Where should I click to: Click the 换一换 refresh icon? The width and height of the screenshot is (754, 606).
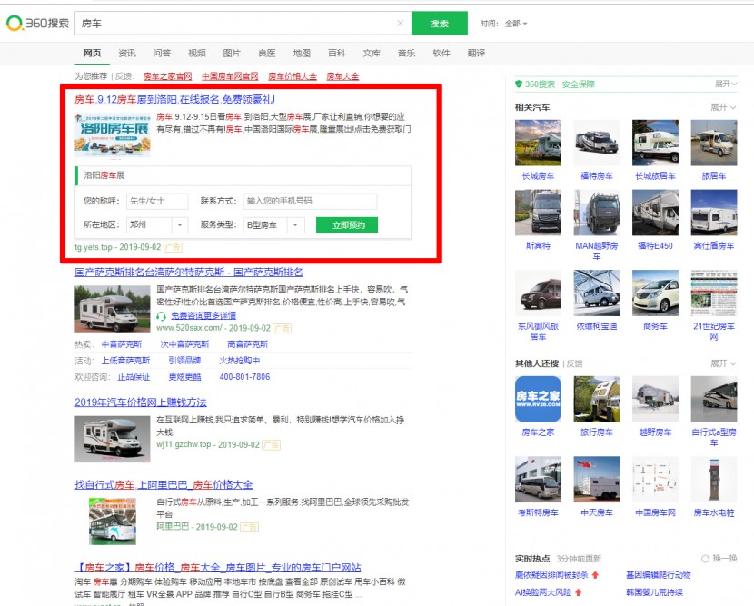[705, 558]
